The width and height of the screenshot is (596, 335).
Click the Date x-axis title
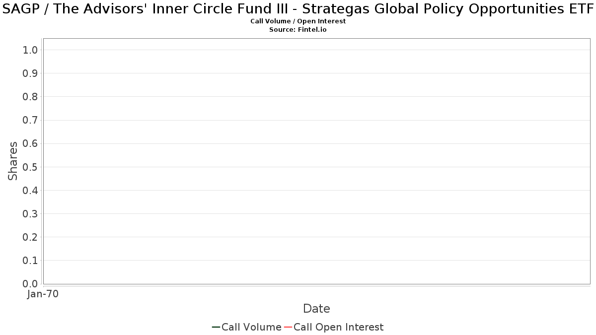pyautogui.click(x=316, y=309)
